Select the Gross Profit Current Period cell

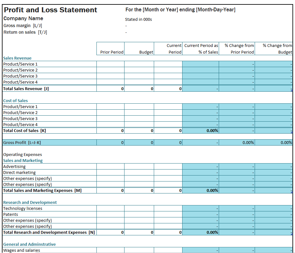pyautogui.click(x=168, y=142)
